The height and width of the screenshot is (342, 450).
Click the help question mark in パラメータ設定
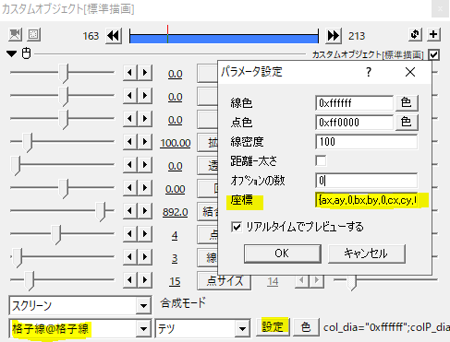pyautogui.click(x=369, y=72)
